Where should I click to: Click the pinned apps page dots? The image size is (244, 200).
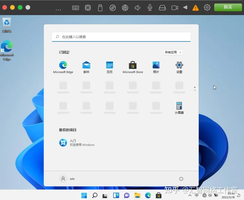[x=195, y=89]
